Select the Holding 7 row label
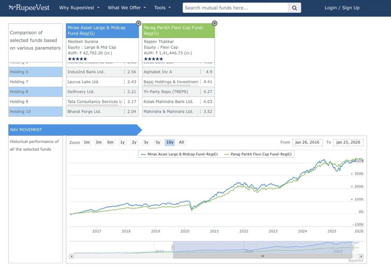Viewport: 391px width, 274px height. (x=36, y=82)
